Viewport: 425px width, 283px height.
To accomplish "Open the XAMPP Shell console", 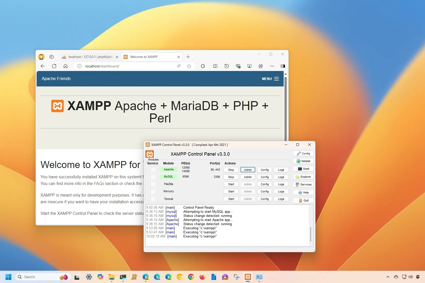I will click(303, 169).
